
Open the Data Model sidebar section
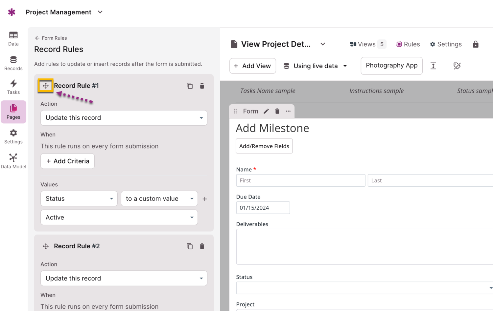pyautogui.click(x=13, y=161)
